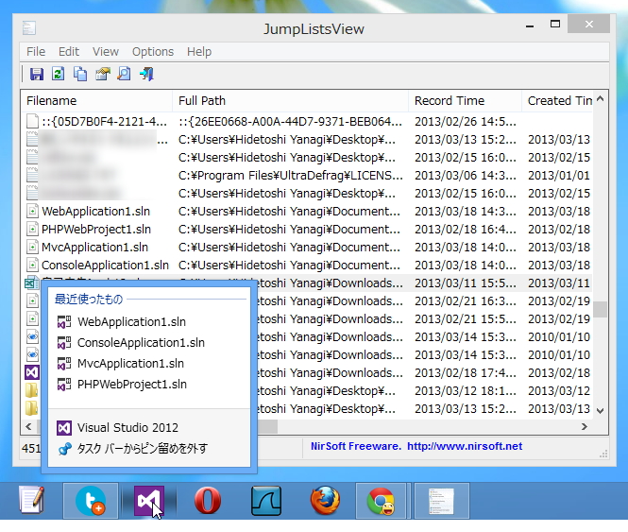
Task: Click the record time 2013/03/12 18:1...
Action: click(465, 391)
